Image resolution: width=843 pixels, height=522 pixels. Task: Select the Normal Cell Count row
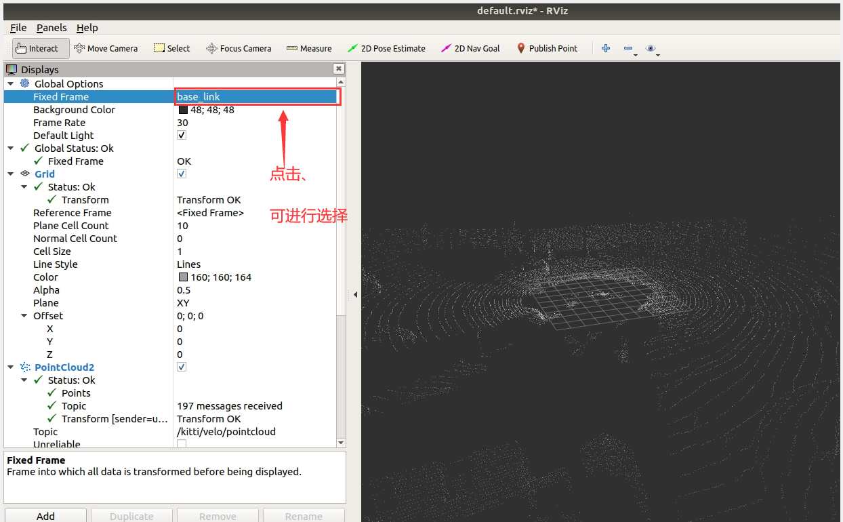(170, 239)
